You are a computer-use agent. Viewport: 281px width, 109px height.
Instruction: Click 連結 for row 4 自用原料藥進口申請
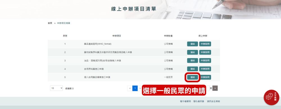[x=192, y=69]
